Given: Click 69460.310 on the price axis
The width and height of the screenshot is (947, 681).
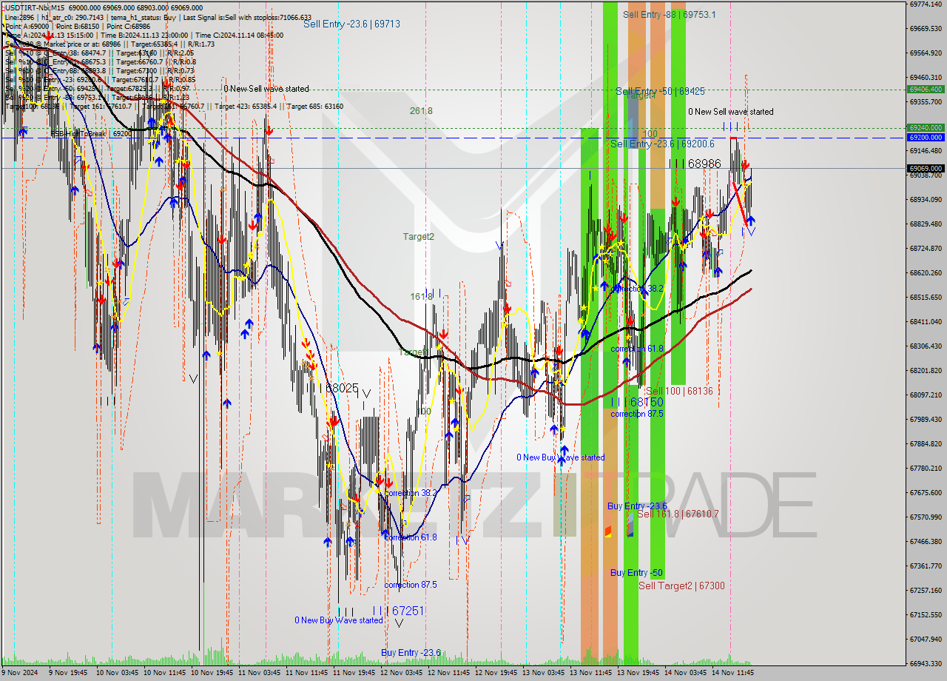Looking at the screenshot, I should (926, 77).
